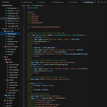Open middleware.go in Open Editors list

point(10,13)
